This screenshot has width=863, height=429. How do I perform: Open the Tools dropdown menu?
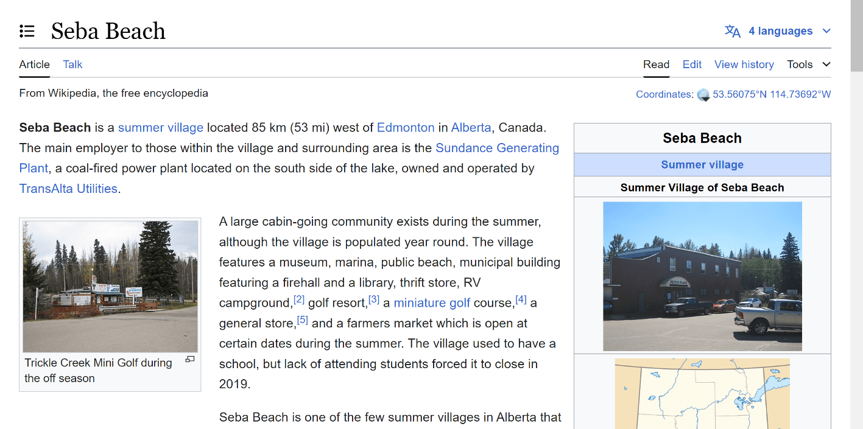pyautogui.click(x=809, y=65)
